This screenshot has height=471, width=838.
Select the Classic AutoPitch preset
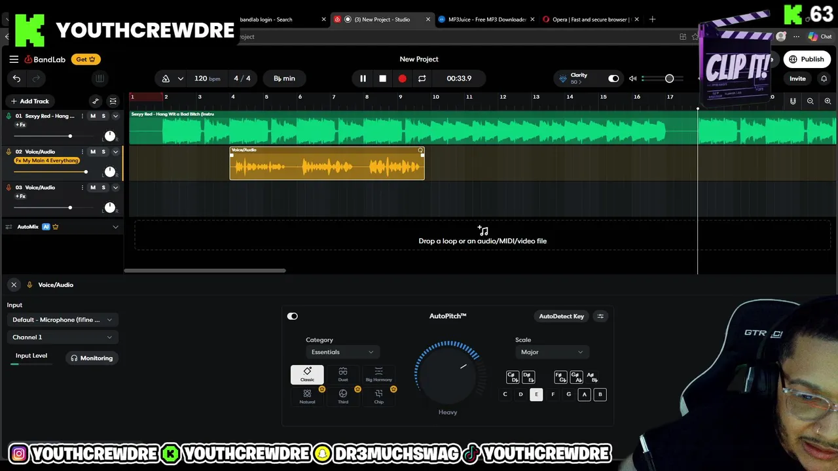click(x=307, y=374)
